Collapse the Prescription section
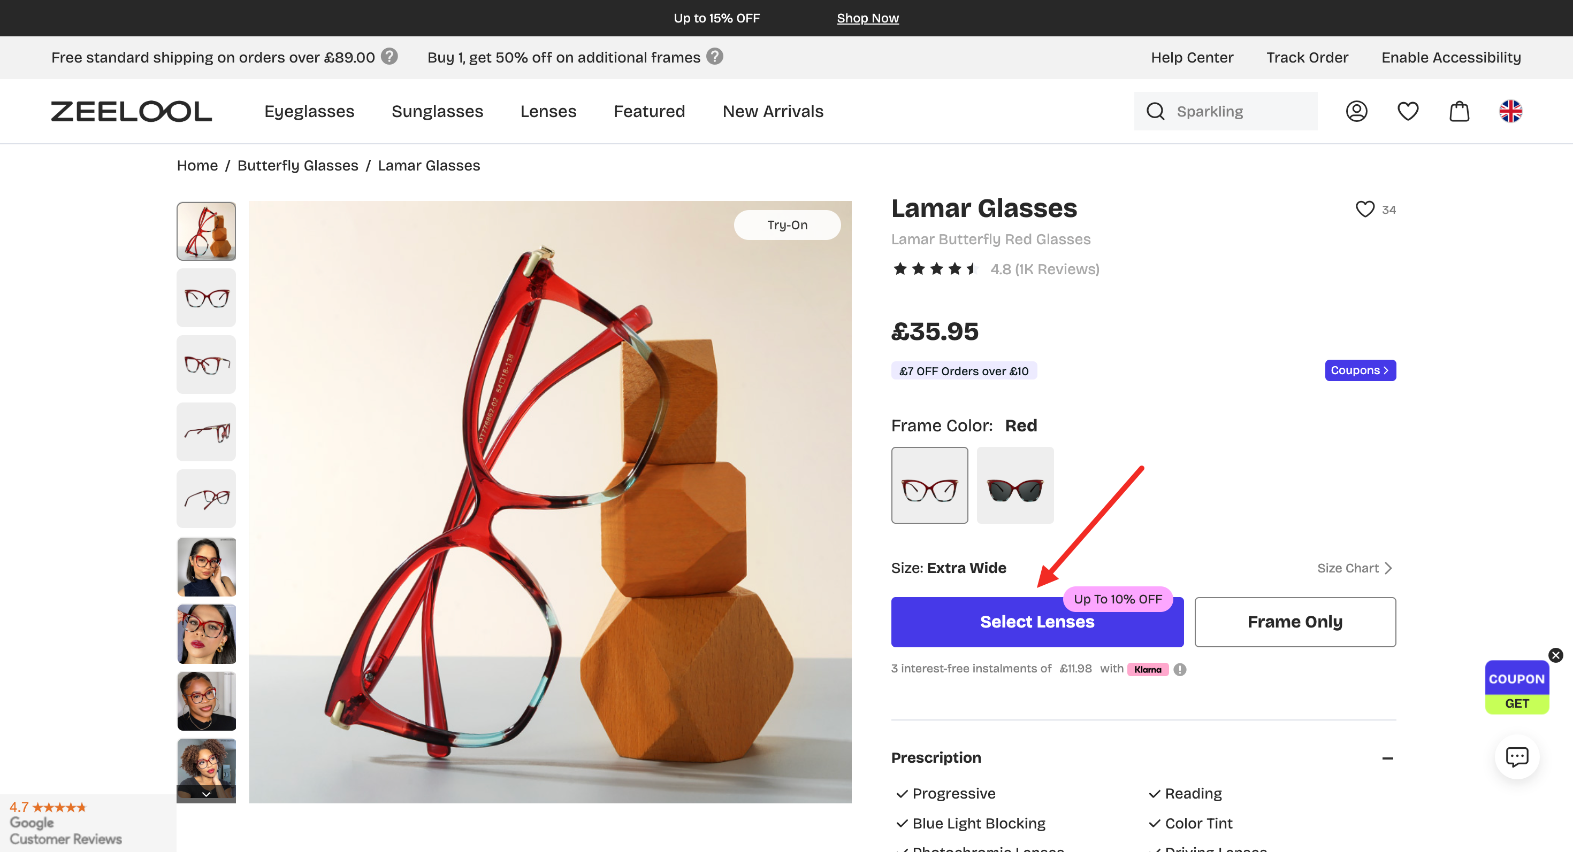Image resolution: width=1573 pixels, height=852 pixels. tap(1387, 758)
